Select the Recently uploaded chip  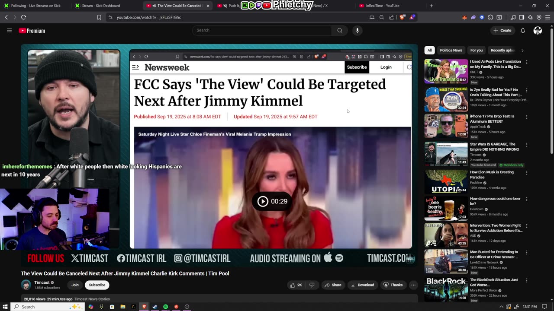(502, 50)
